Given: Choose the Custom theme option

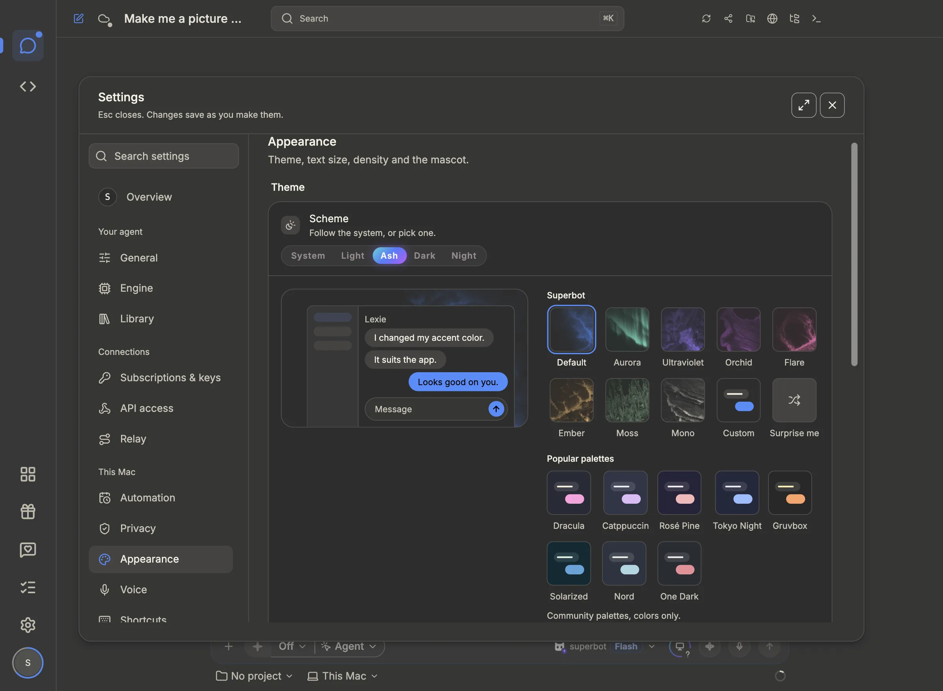Looking at the screenshot, I should [738, 400].
